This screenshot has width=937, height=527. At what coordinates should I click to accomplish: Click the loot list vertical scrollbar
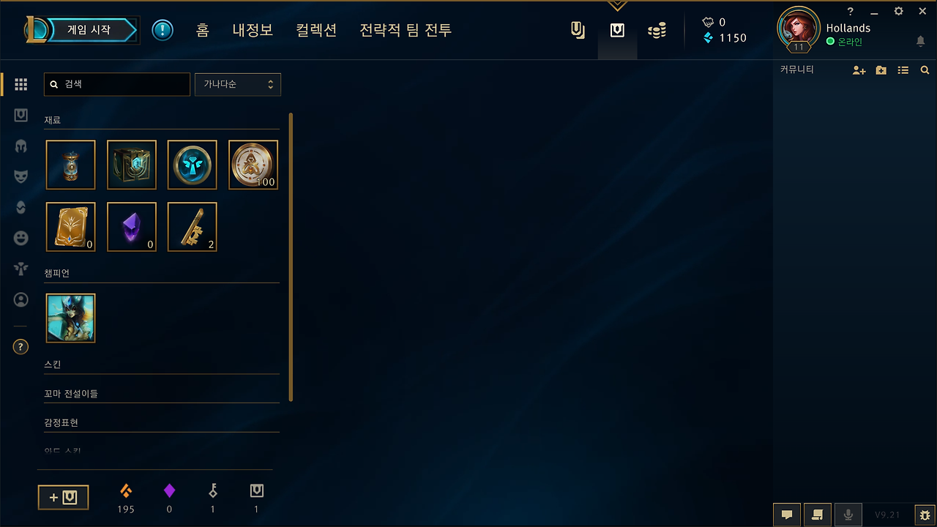[x=291, y=256]
